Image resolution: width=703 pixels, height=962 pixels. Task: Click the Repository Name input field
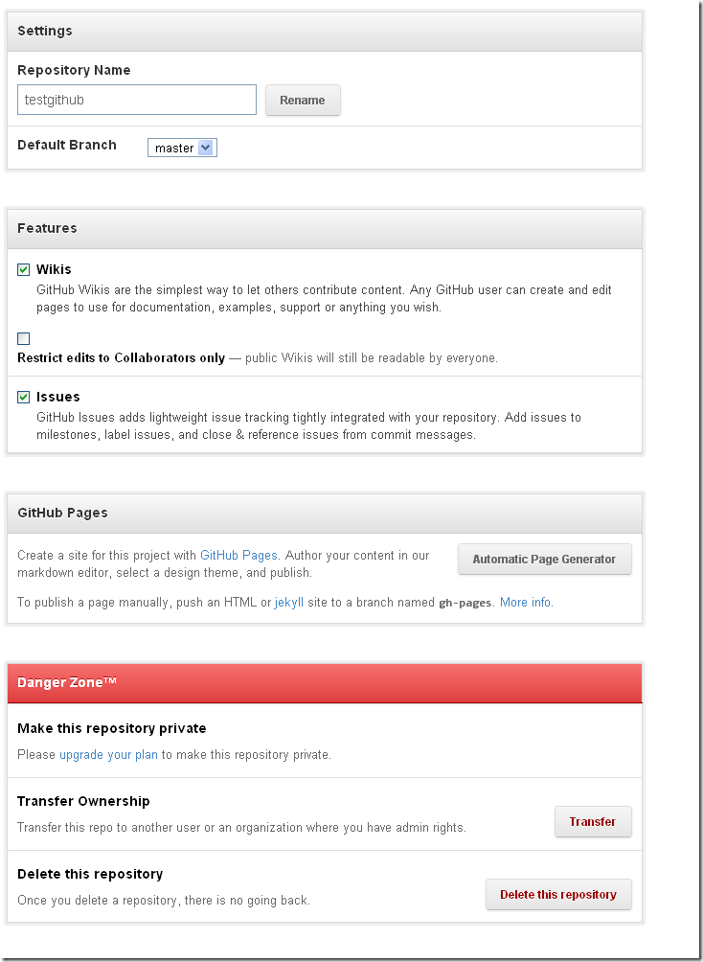click(137, 100)
